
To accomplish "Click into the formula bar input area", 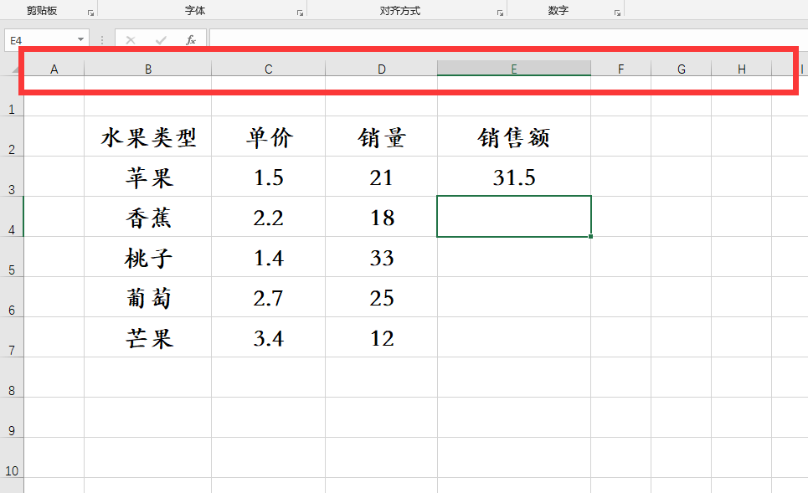I will (508, 39).
